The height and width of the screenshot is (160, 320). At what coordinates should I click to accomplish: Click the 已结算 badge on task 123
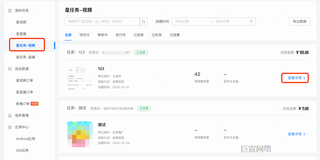click(141, 52)
